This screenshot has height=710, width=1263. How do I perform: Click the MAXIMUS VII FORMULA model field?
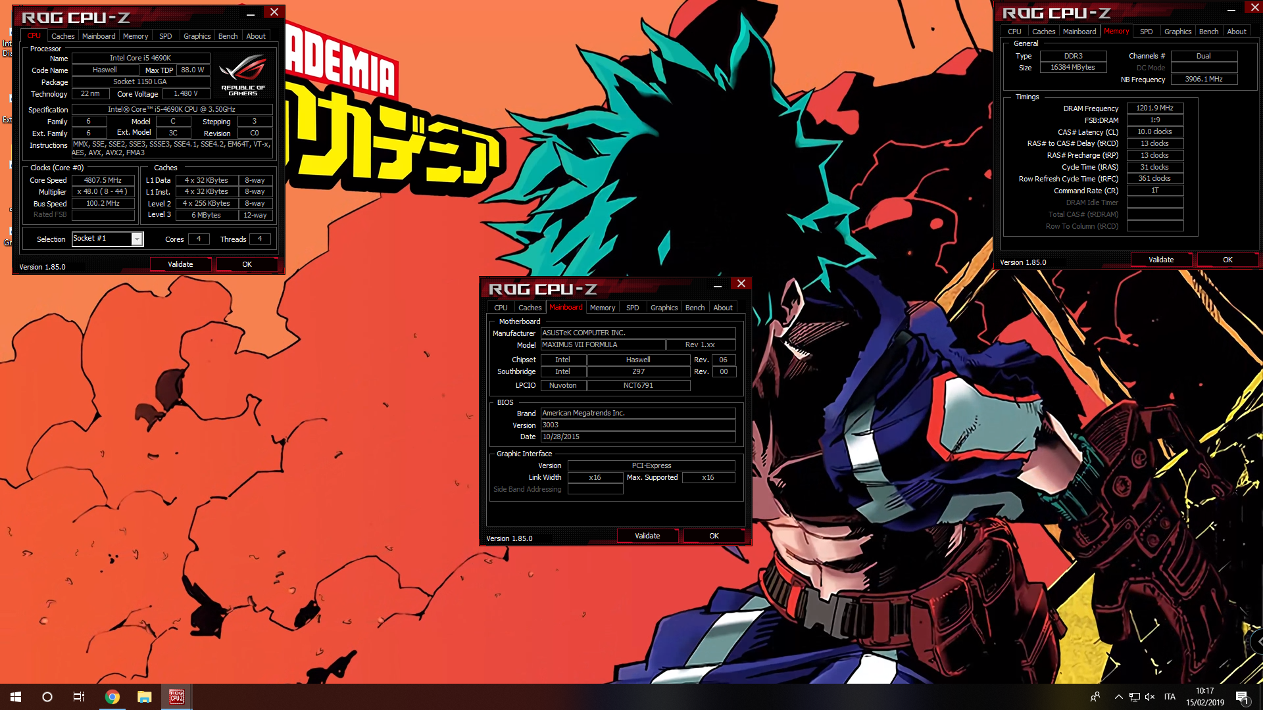[x=603, y=344]
